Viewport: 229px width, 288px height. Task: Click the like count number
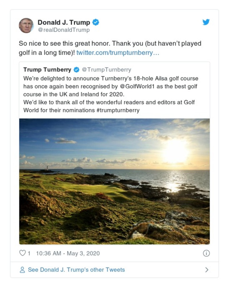(x=29, y=253)
